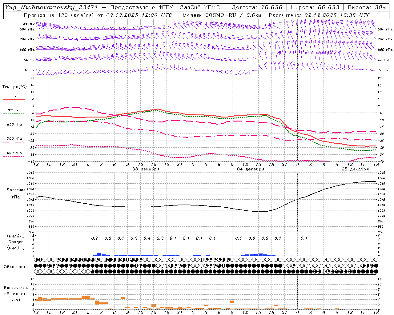
Task: Click the 'Осадки' precipitation label
Action: 16,242
